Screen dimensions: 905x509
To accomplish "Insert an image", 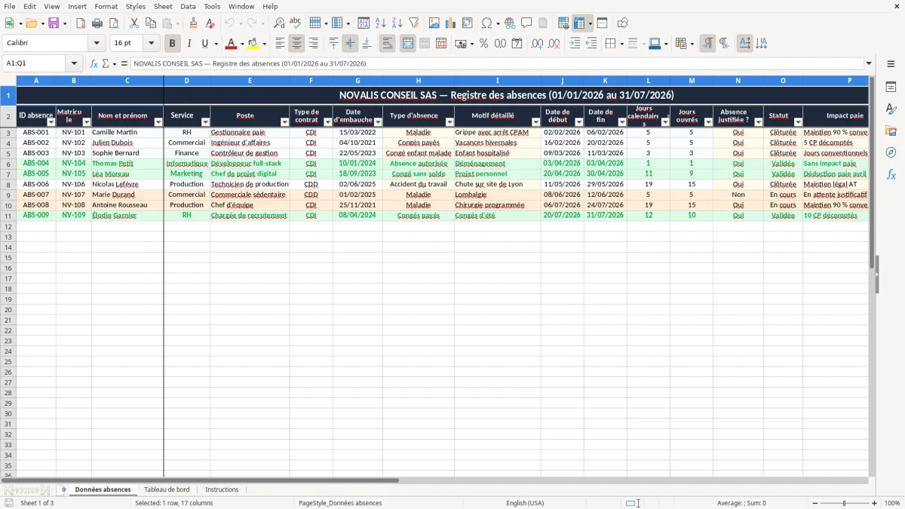I will pyautogui.click(x=434, y=23).
